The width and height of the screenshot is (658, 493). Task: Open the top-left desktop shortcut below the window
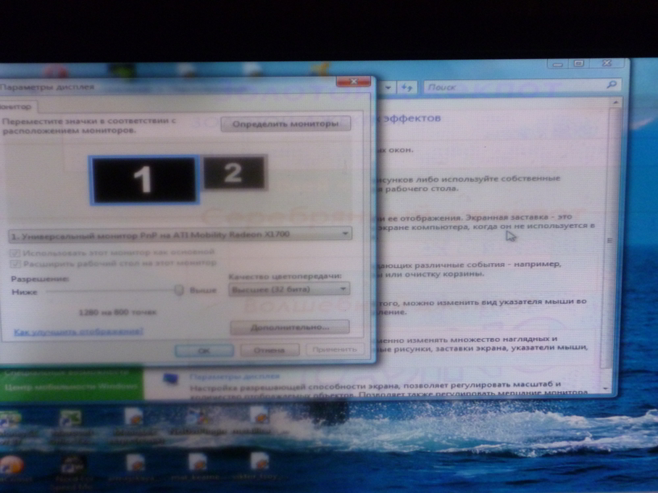pyautogui.click(x=10, y=419)
